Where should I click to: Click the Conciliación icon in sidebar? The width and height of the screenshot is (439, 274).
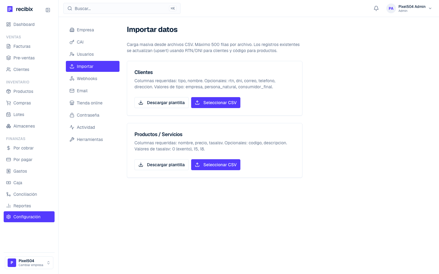point(9,194)
